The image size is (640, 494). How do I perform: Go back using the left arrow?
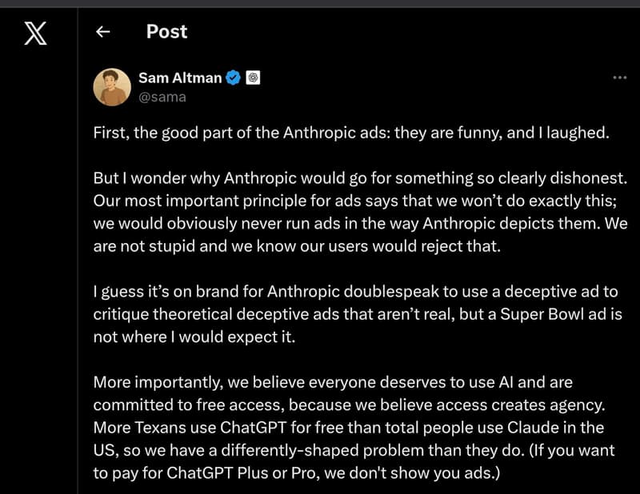102,32
